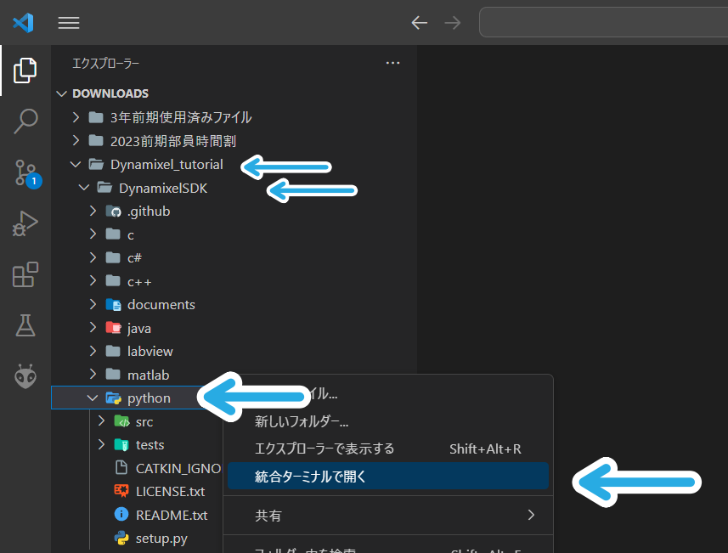
Task: Select the Dynamixel_tutorial folder name
Action: pyautogui.click(x=166, y=164)
